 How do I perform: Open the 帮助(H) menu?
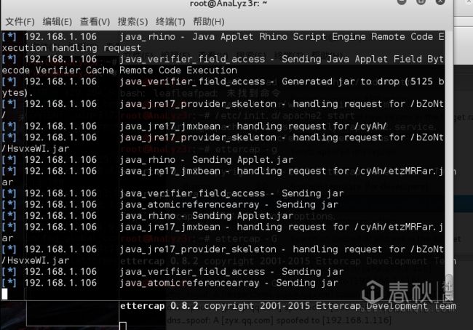coord(209,22)
